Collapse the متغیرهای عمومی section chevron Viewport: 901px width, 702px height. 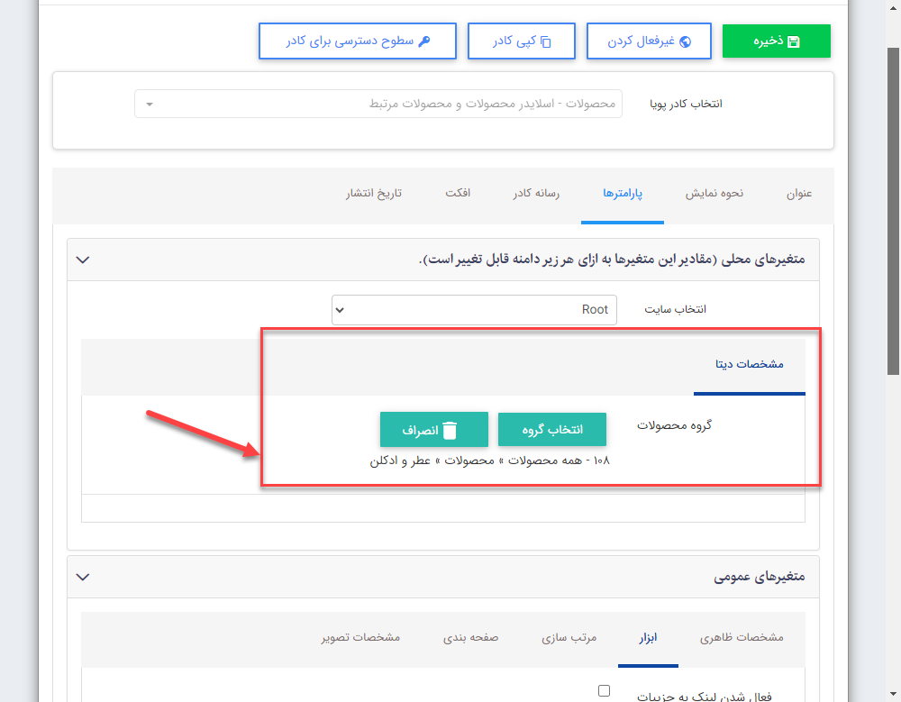pos(82,577)
